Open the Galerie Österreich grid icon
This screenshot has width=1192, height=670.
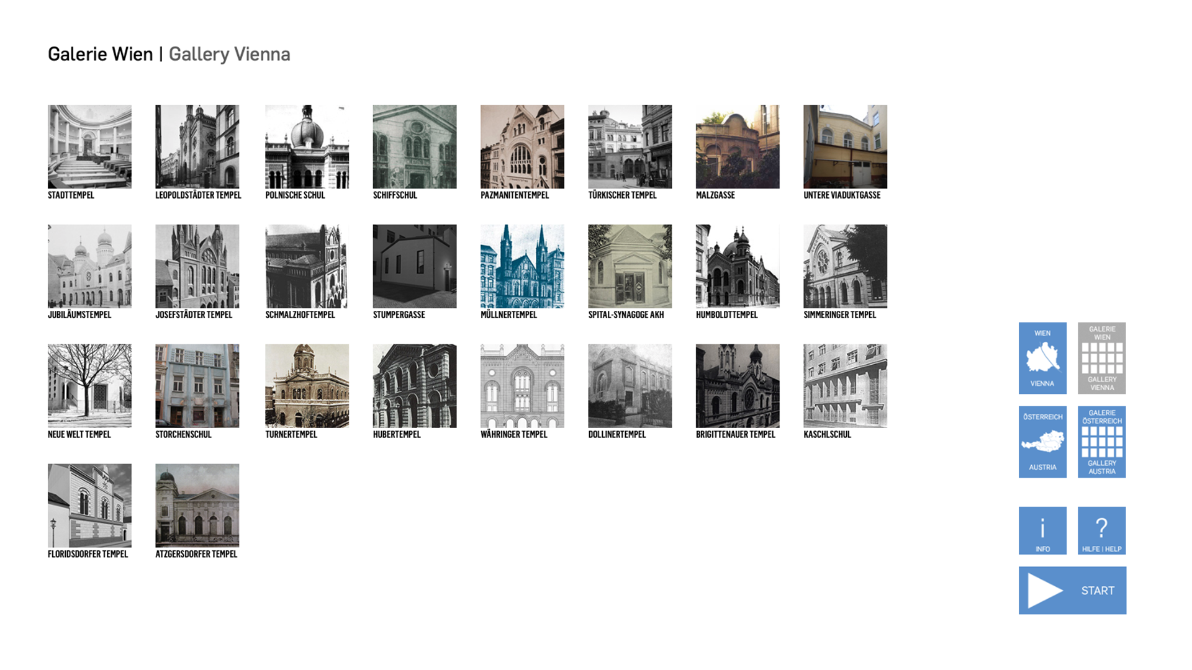tap(1101, 442)
